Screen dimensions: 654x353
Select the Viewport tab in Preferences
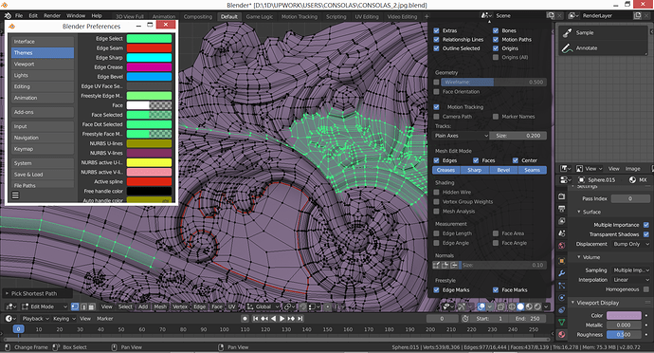pos(43,65)
